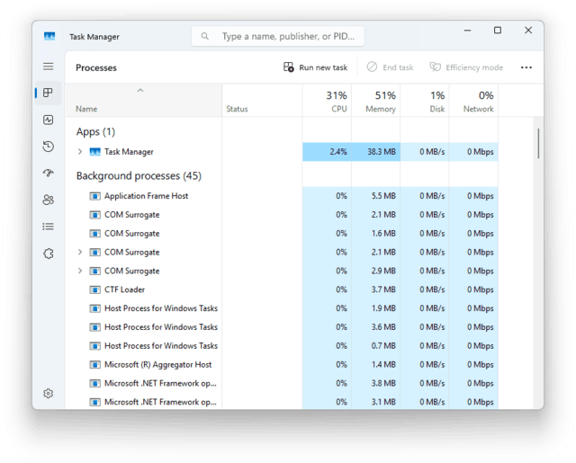Click the End task button
Screen dimensions: 576x463
pos(390,67)
